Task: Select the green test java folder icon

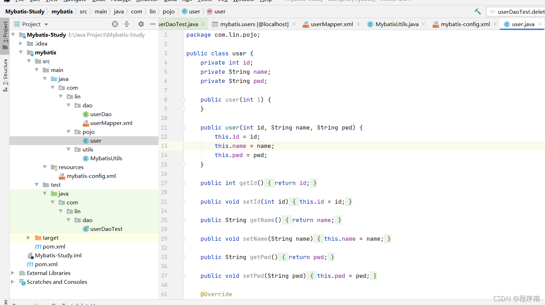Action: (54, 194)
